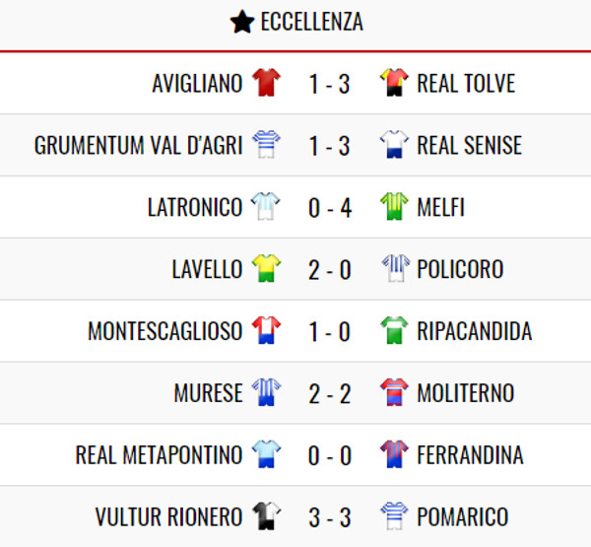The width and height of the screenshot is (591, 547).
Task: Click Ferrandina's red and blue striped jersey
Action: click(x=394, y=454)
